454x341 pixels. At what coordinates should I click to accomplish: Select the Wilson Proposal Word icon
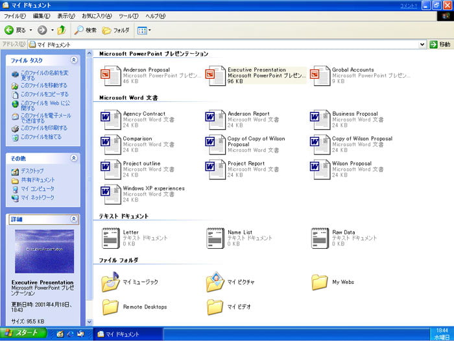click(x=320, y=170)
